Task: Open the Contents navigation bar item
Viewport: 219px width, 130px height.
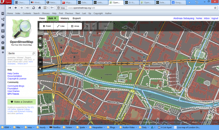Action: (27, 13)
